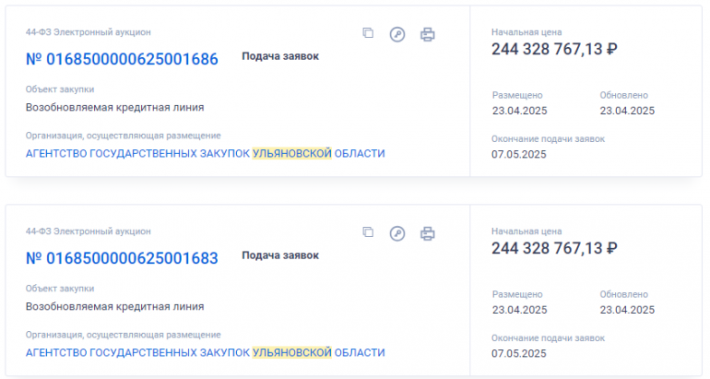This screenshot has height=379, width=710.
Task: Print the card for auction 0168500000625001686
Action: (427, 34)
